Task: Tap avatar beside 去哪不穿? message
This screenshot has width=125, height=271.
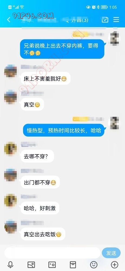Action: coord(11,148)
